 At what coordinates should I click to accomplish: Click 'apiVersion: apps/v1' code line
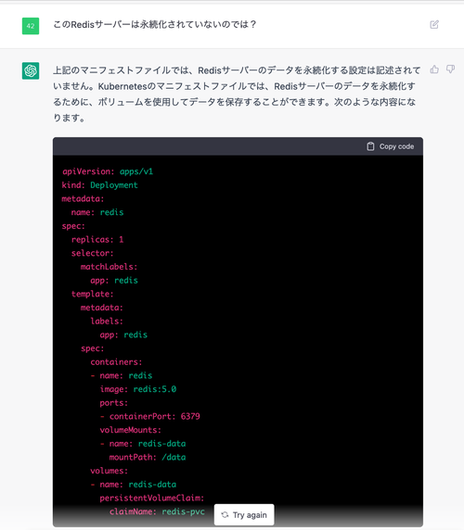click(x=108, y=171)
